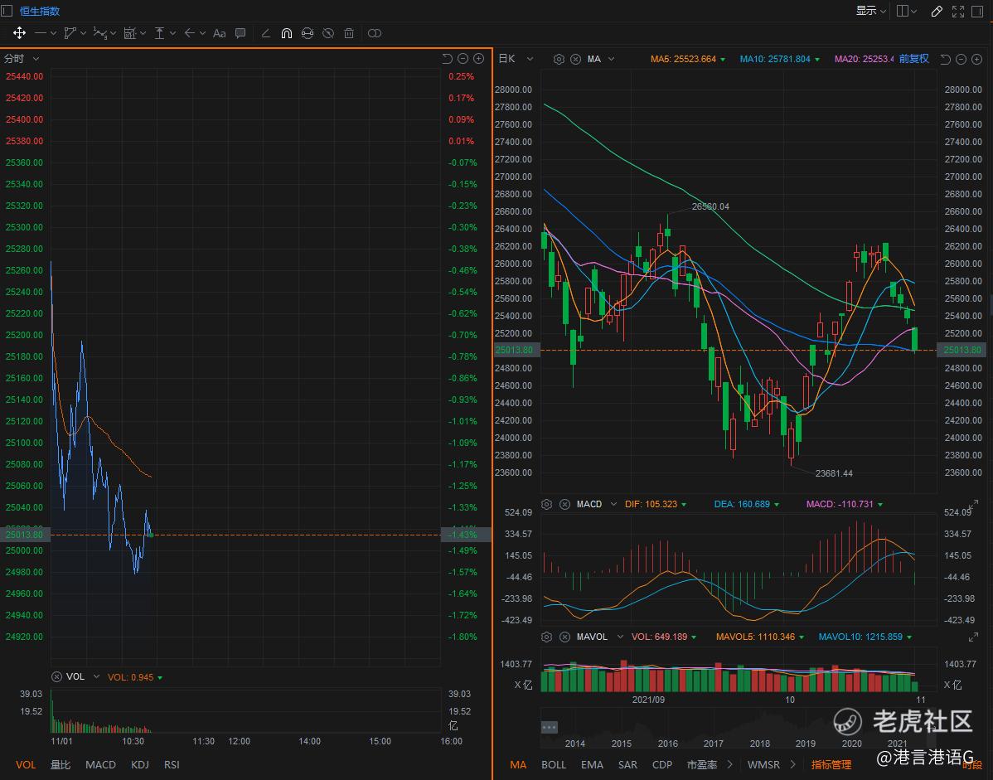The image size is (993, 780).
Task: Select the horizontal line drawing tool
Action: click(x=41, y=33)
